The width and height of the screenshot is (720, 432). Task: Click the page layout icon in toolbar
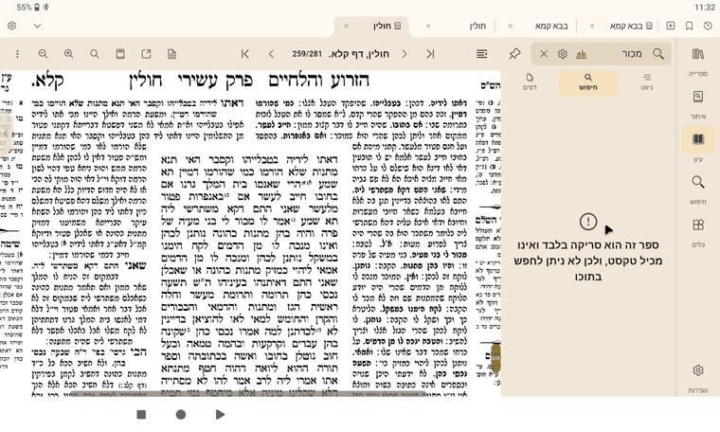(x=120, y=54)
